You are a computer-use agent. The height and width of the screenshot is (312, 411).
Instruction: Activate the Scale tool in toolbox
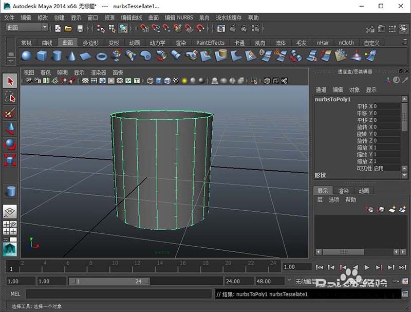click(x=10, y=160)
